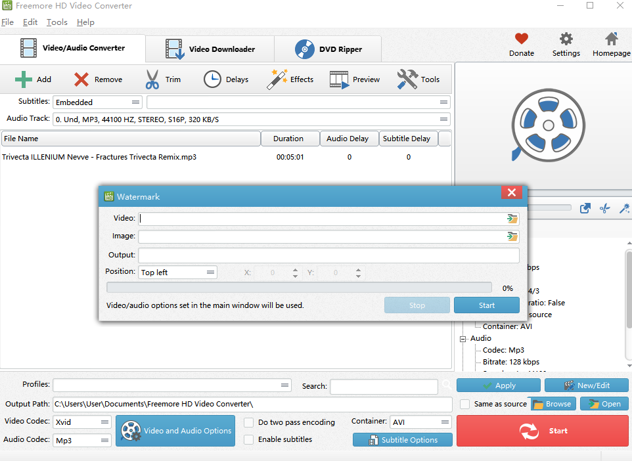632x461 pixels.
Task: Select the Trivecta ILLENIUM Fractures mp3 row
Action: click(226, 157)
